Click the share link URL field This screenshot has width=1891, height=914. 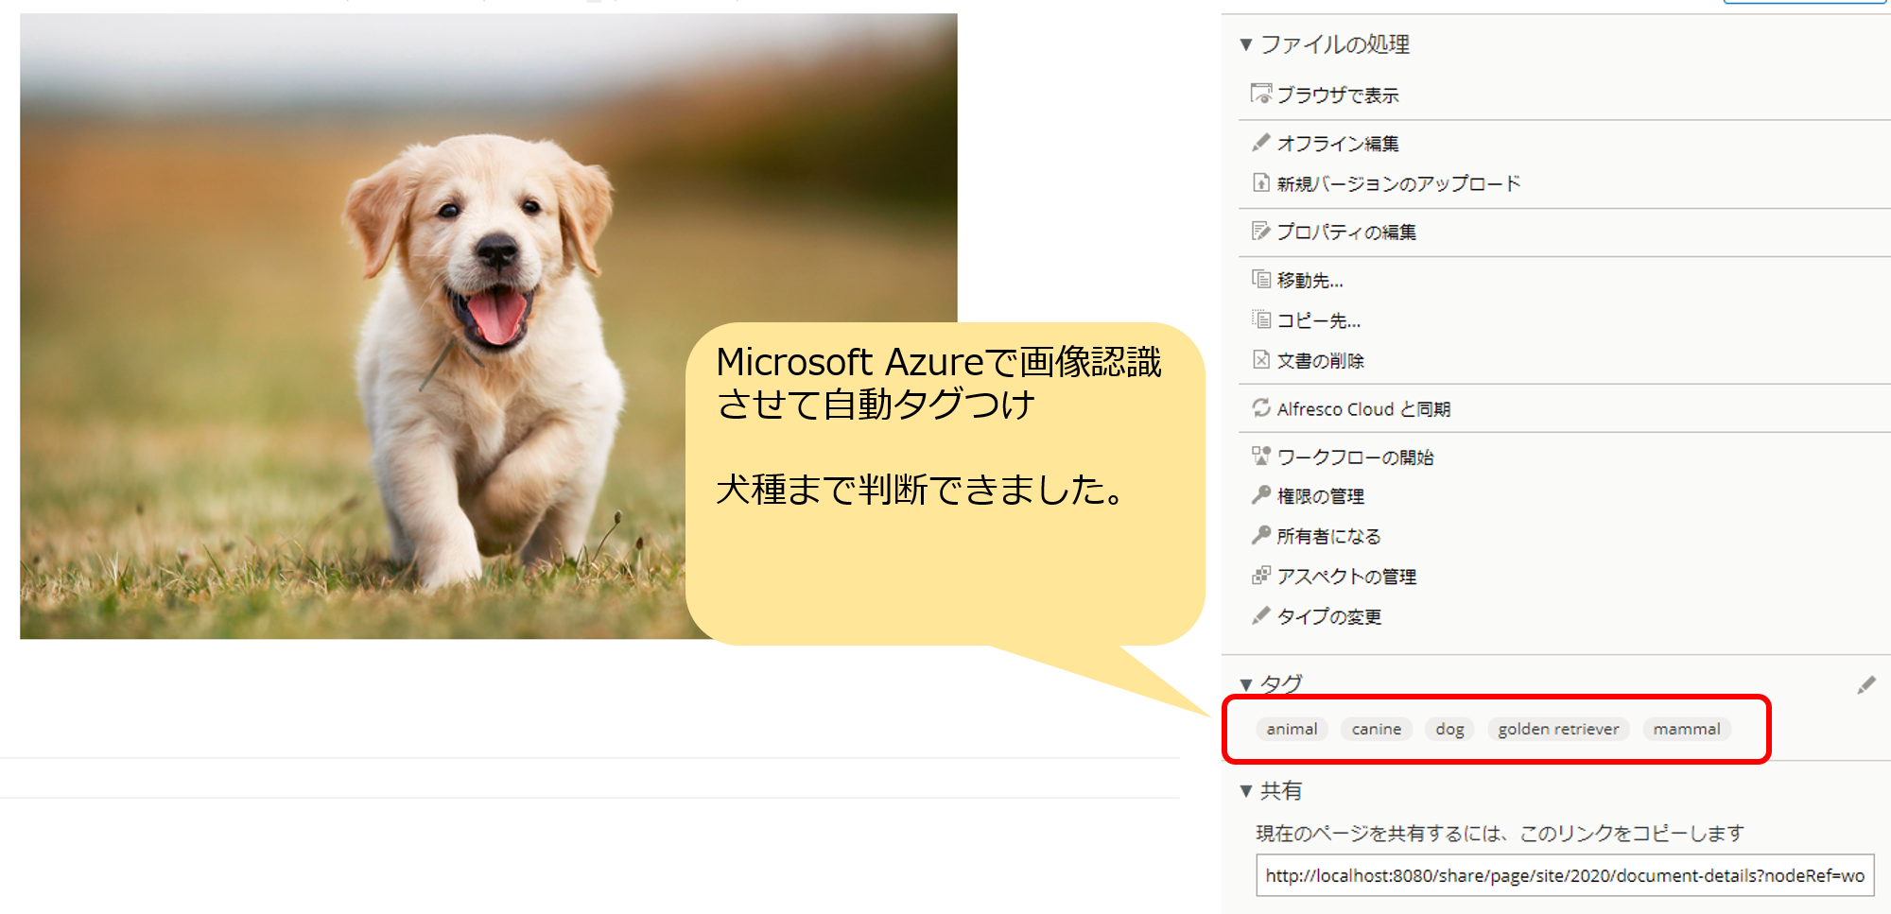point(1565,875)
